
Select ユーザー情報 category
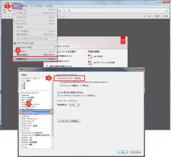(x=27, y=145)
